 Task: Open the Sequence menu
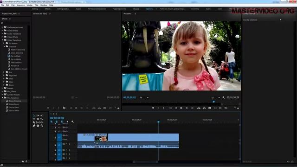(x=20, y=5)
